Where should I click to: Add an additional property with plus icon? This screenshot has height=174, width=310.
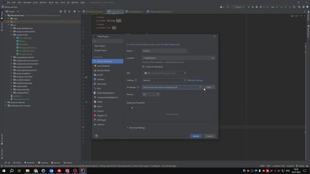pos(132,108)
